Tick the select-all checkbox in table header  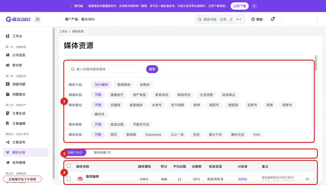69,166
